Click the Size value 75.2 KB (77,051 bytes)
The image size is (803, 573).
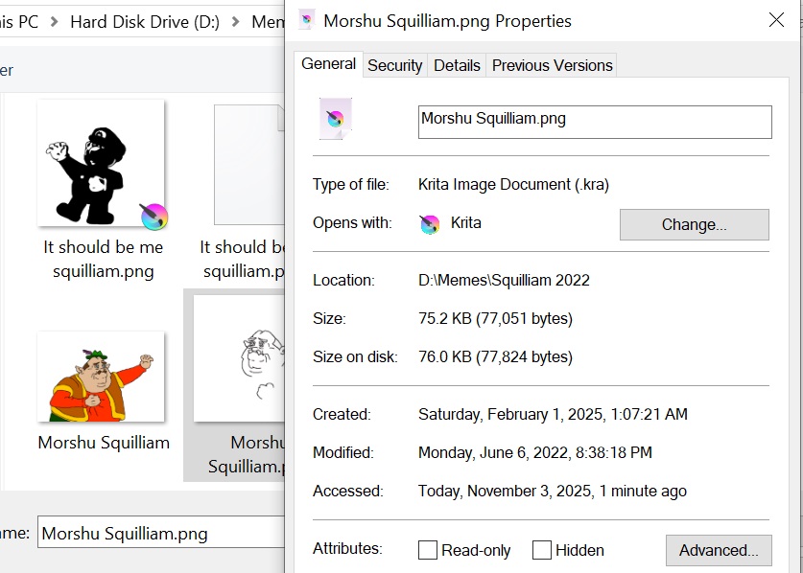pos(495,319)
